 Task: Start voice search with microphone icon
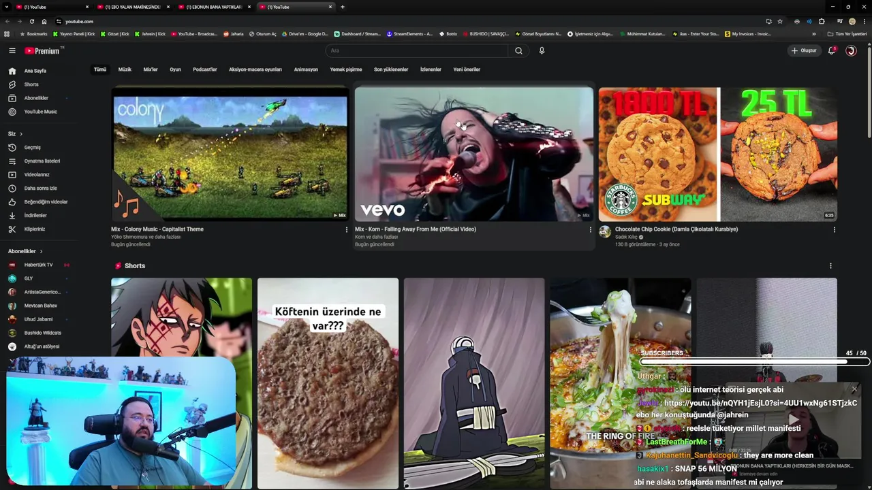(542, 50)
